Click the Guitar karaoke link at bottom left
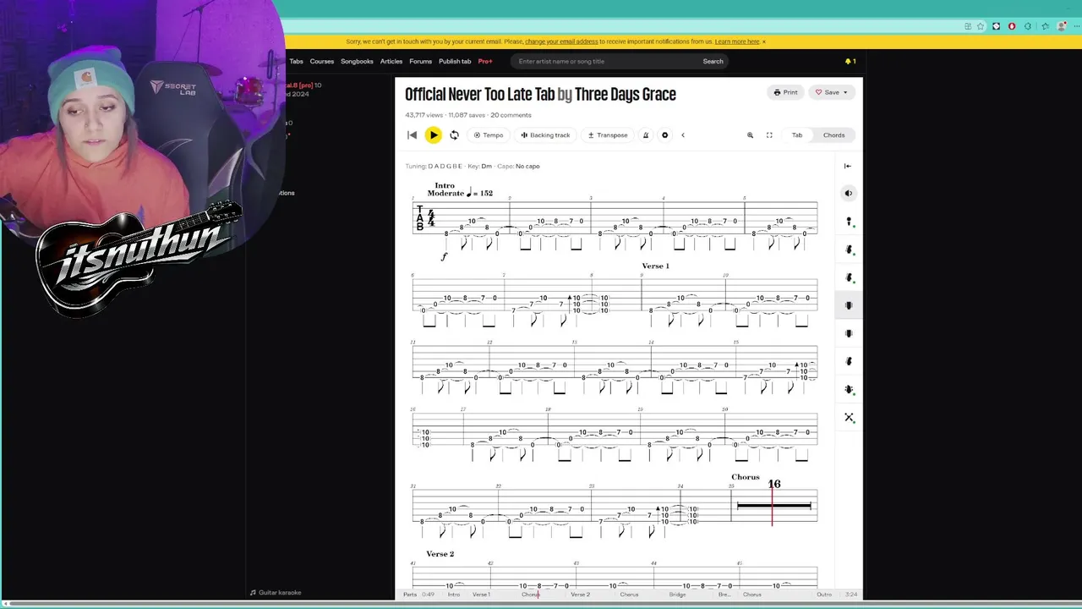1082x609 pixels. click(276, 593)
